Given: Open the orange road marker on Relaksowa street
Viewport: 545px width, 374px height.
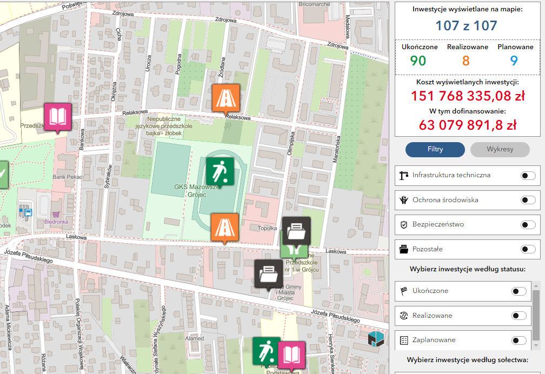Looking at the screenshot, I should [x=226, y=99].
